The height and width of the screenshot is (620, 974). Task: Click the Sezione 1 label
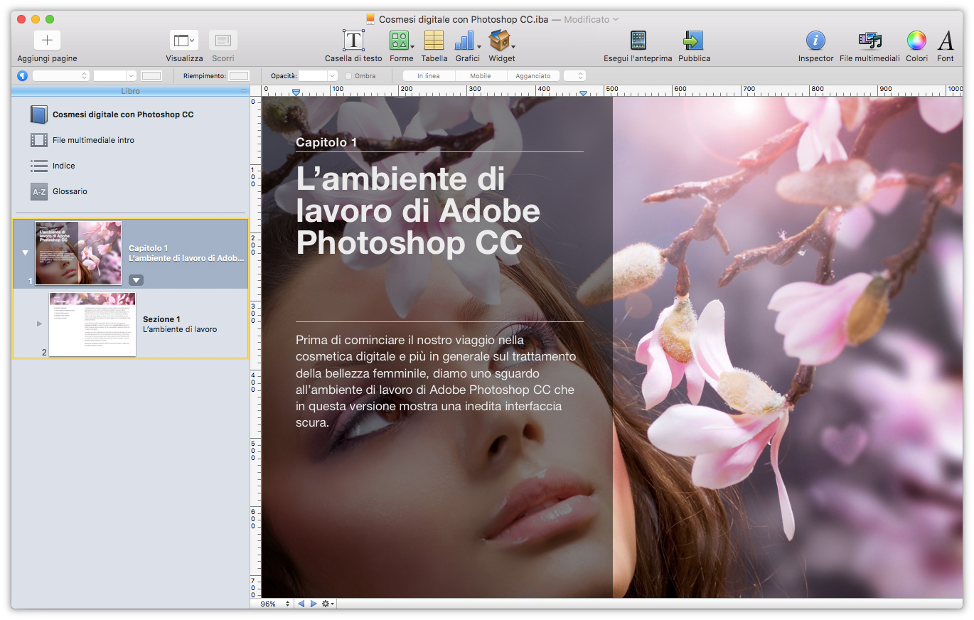coord(161,319)
